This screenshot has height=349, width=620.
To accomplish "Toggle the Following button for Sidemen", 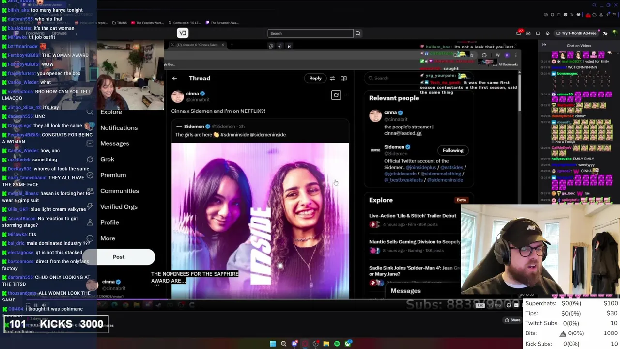I will tap(453, 150).
